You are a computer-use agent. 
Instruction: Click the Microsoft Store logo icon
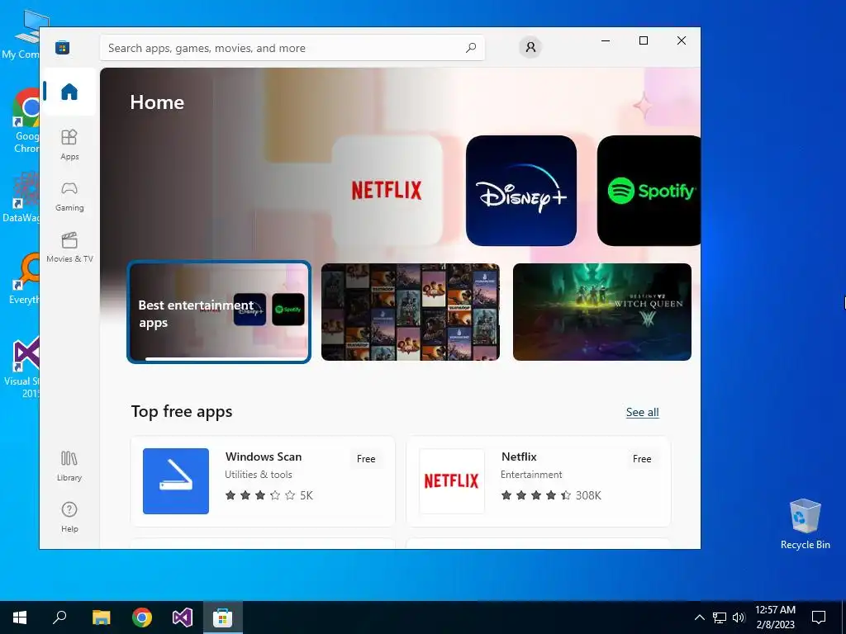[62, 47]
